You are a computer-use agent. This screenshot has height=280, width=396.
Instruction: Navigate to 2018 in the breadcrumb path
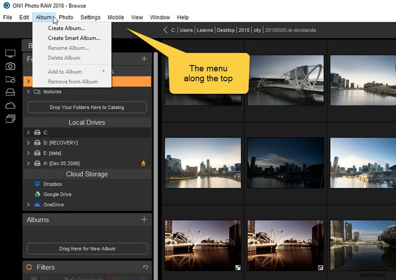244,30
